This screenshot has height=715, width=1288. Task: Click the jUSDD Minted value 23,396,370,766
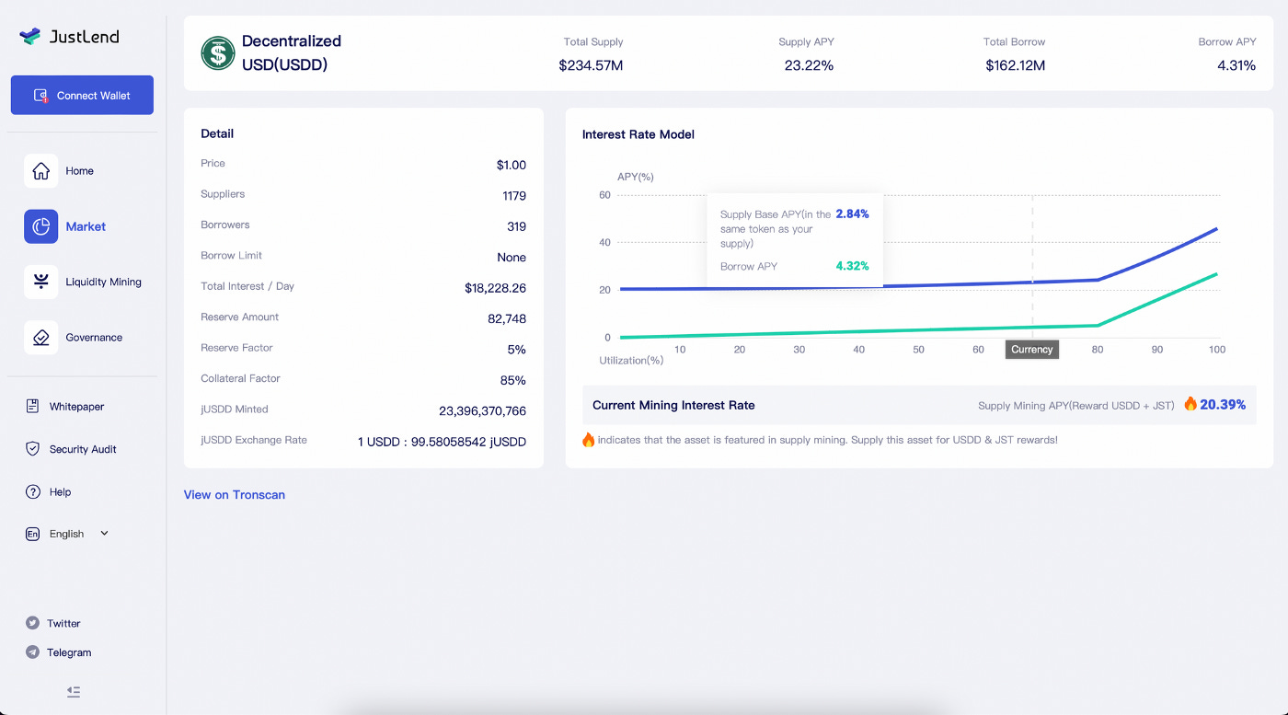(x=482, y=411)
